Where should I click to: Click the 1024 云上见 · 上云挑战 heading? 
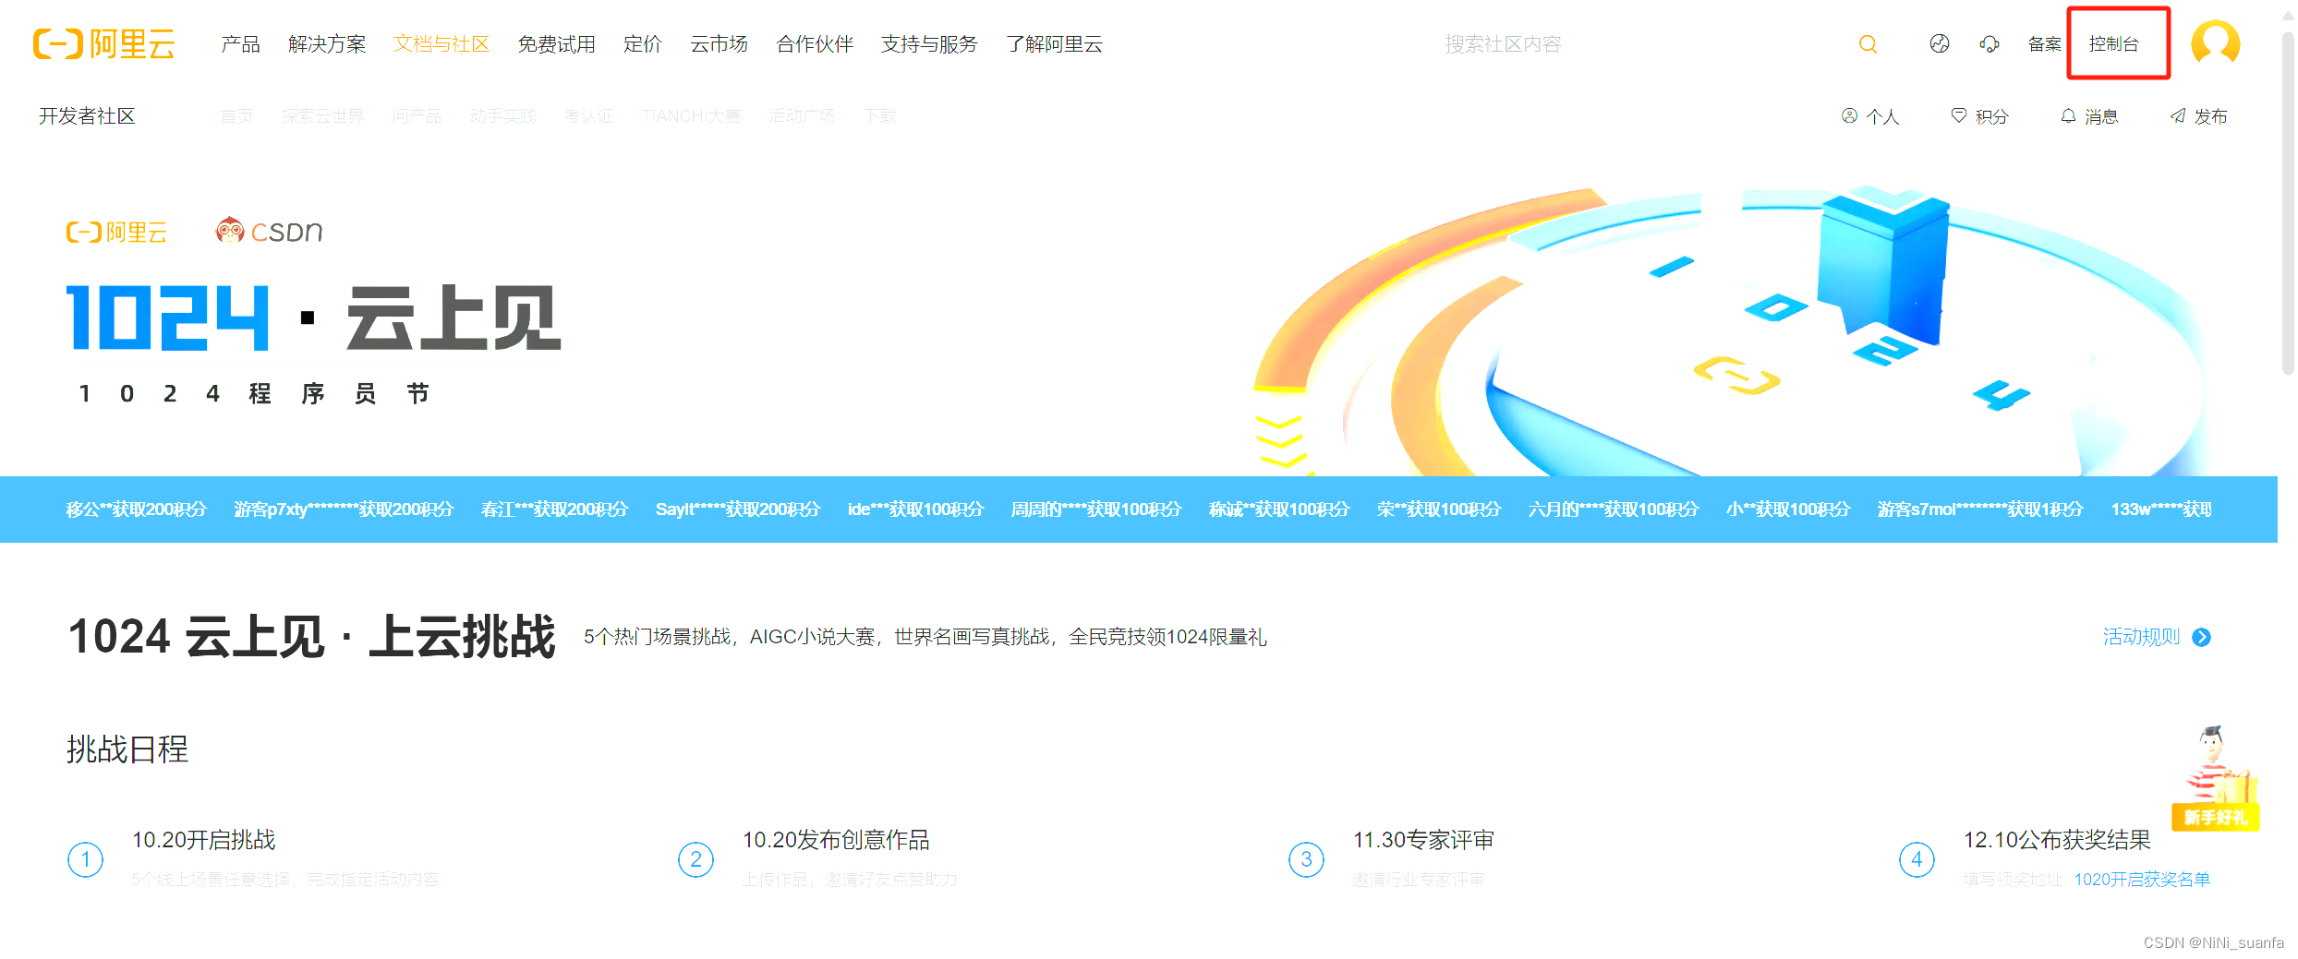point(312,637)
